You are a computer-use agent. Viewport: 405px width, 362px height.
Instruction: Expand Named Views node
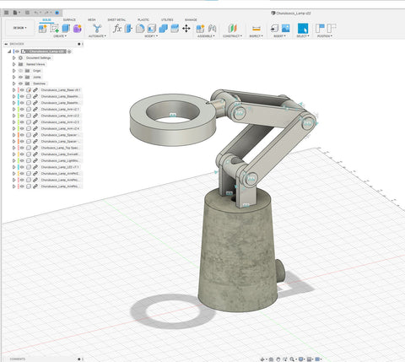click(13, 64)
